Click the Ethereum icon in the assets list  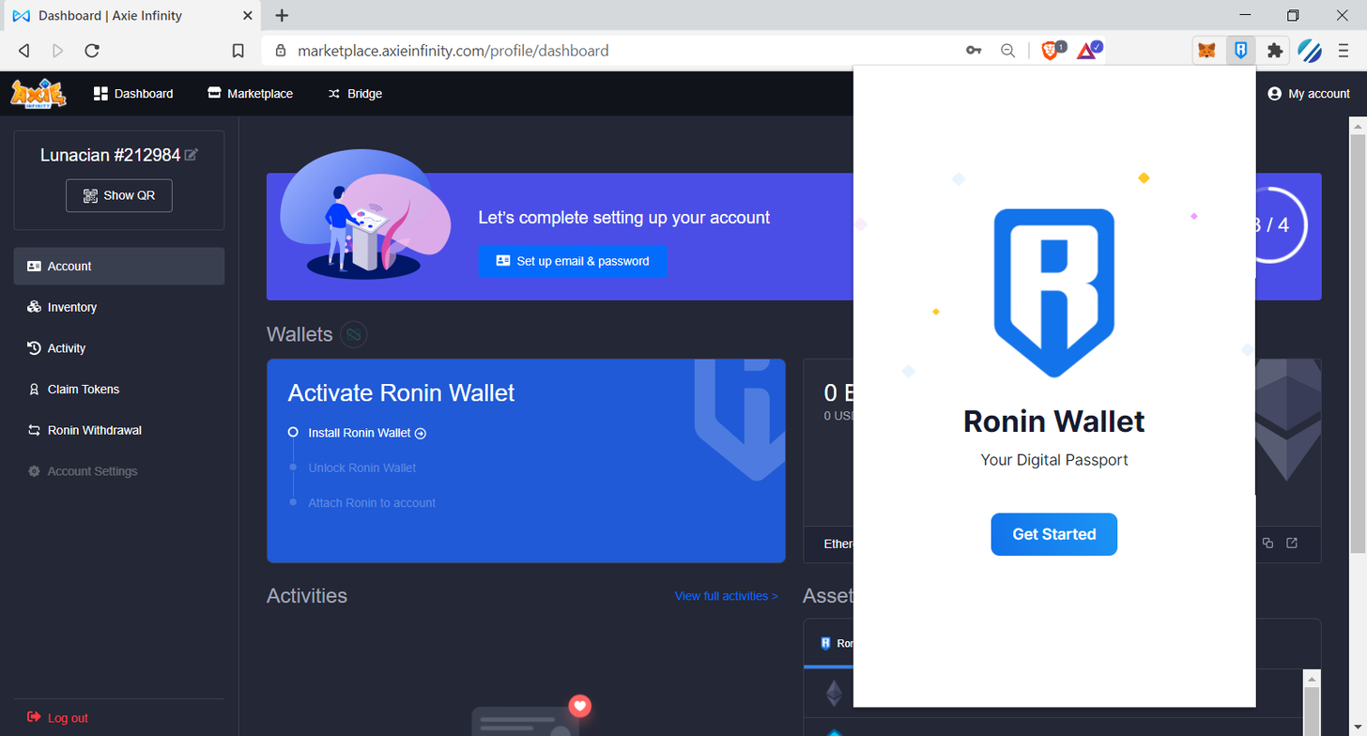click(834, 694)
